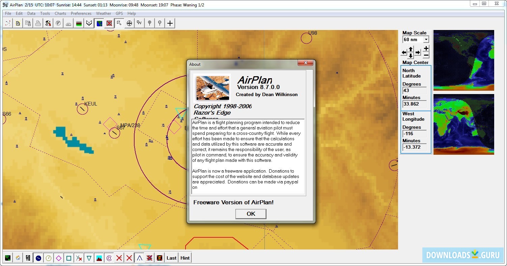507x266 pixels.
Task: Click the eastern hemisphere world map thumbnail
Action: pos(464,124)
